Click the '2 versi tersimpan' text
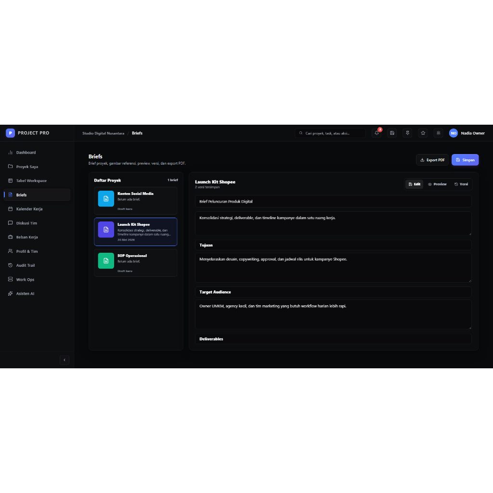The image size is (493, 493). click(207, 187)
